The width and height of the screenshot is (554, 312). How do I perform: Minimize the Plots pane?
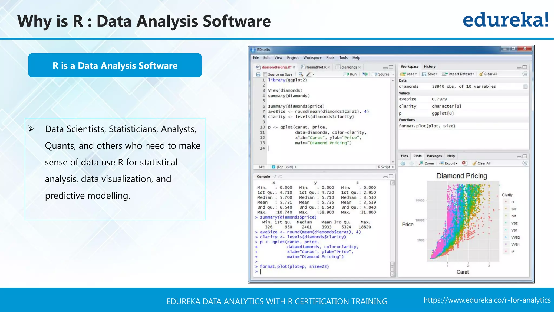pos(519,157)
